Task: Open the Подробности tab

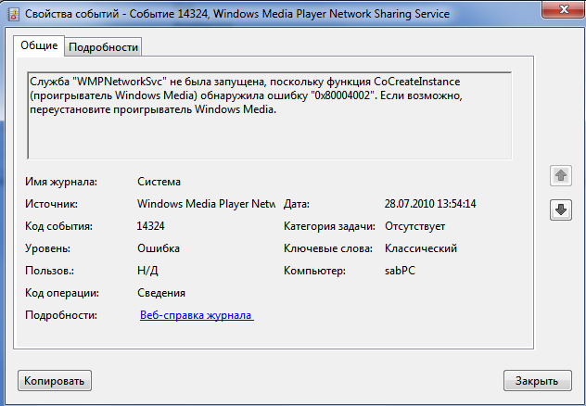Action: [x=103, y=47]
